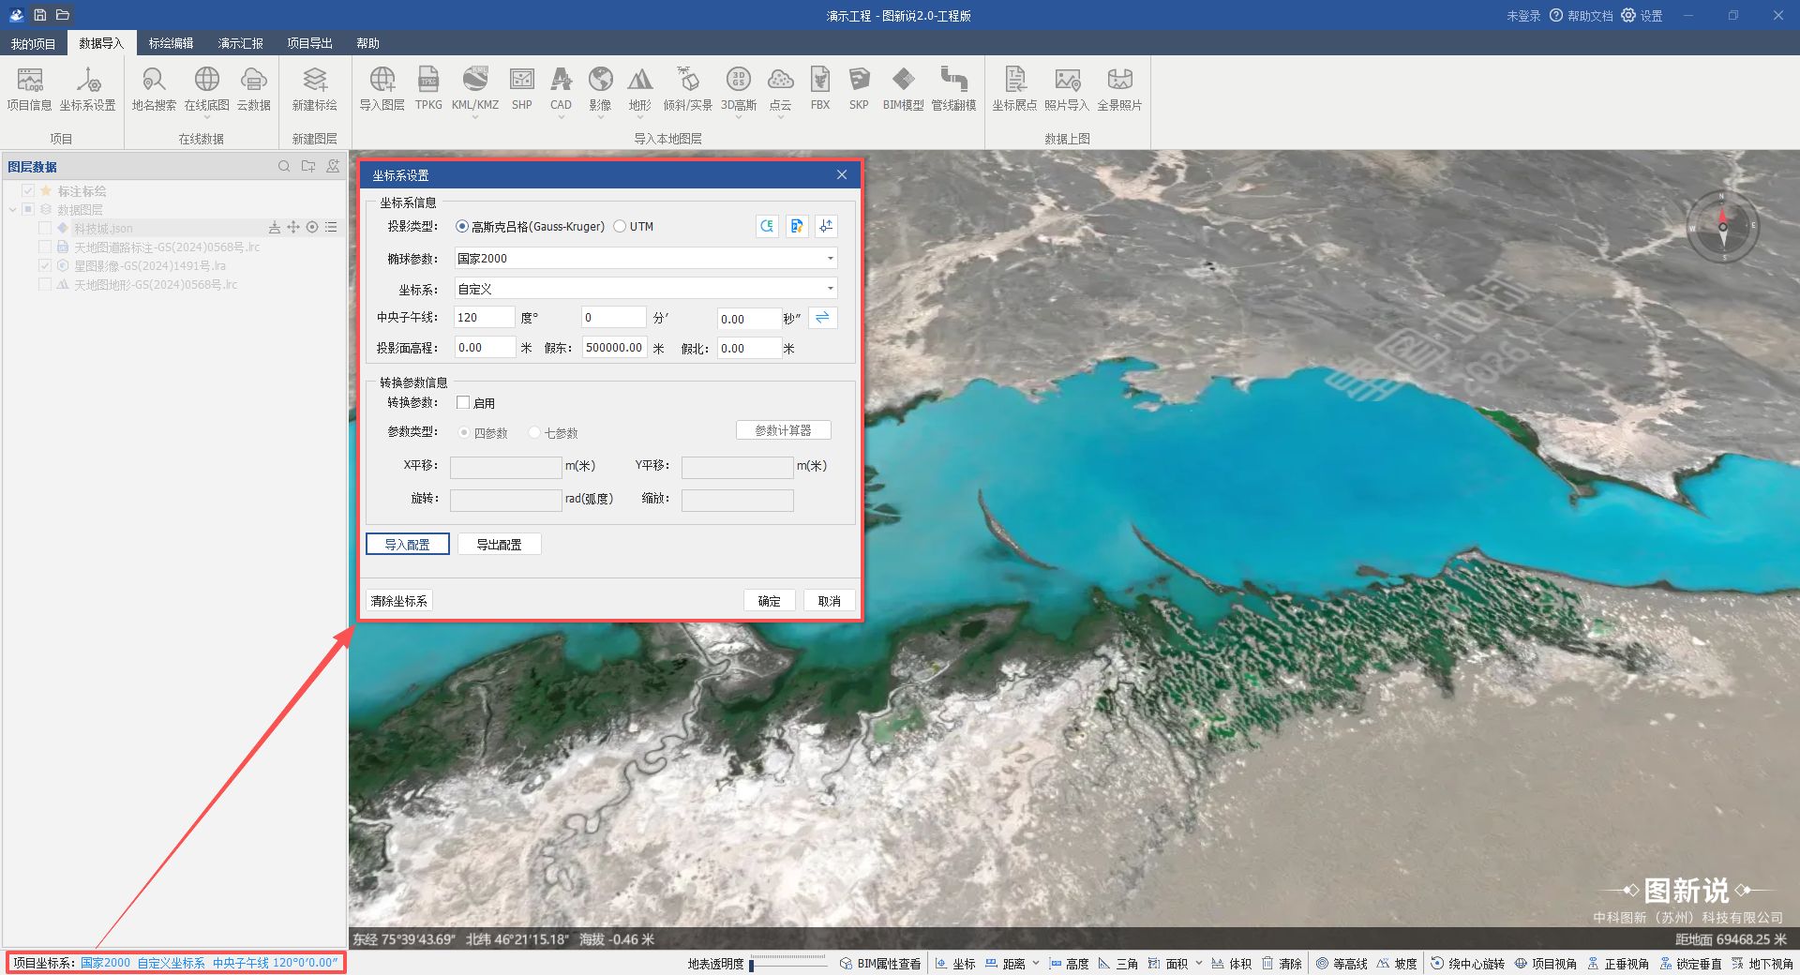
Task: Import 点云 point cloud data
Action: click(x=780, y=90)
